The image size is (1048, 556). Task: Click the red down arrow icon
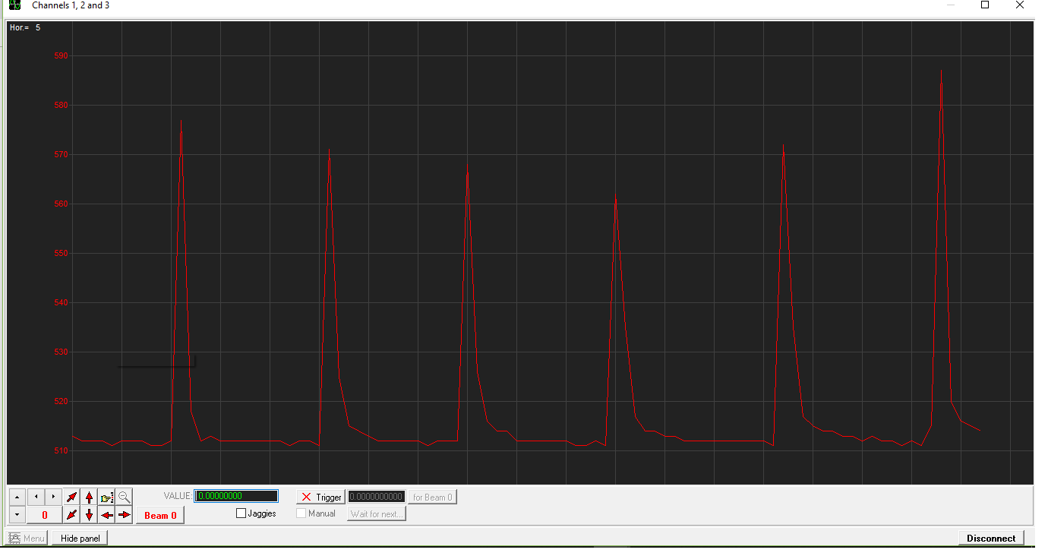pos(89,515)
